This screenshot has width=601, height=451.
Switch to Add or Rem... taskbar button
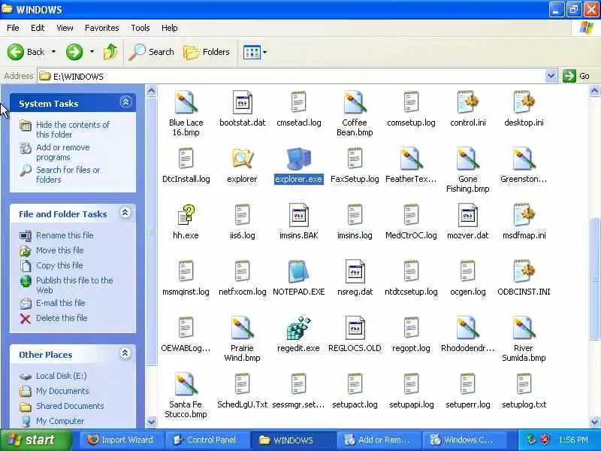[379, 440]
